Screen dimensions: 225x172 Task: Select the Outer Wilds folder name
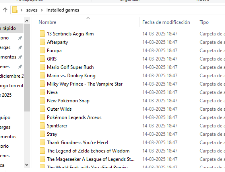point(59,109)
